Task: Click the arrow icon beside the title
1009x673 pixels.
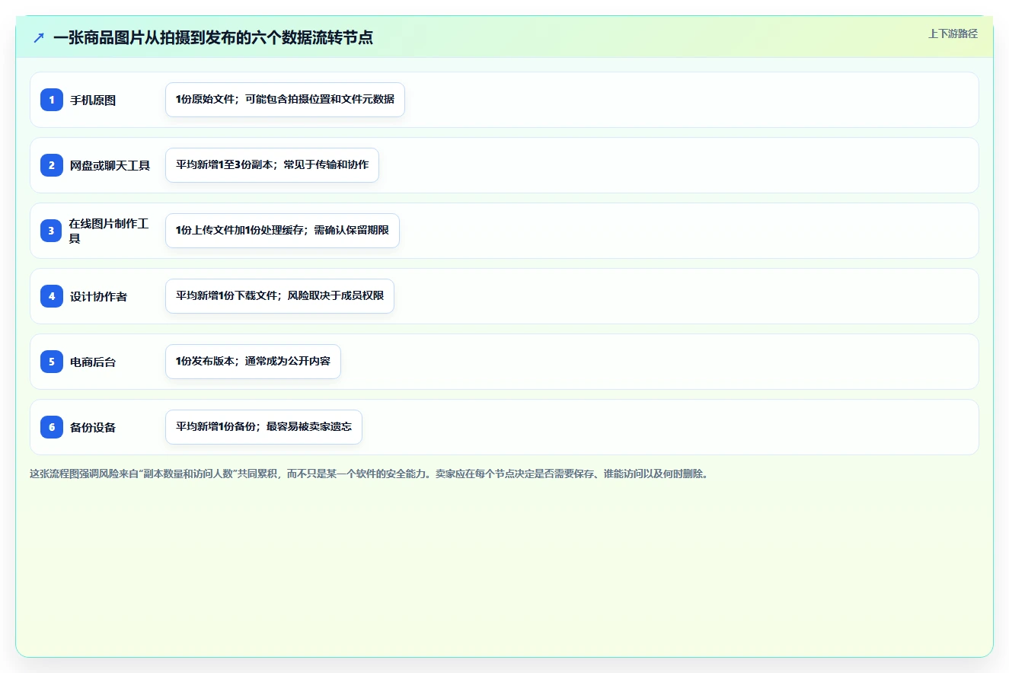Action: coord(39,37)
